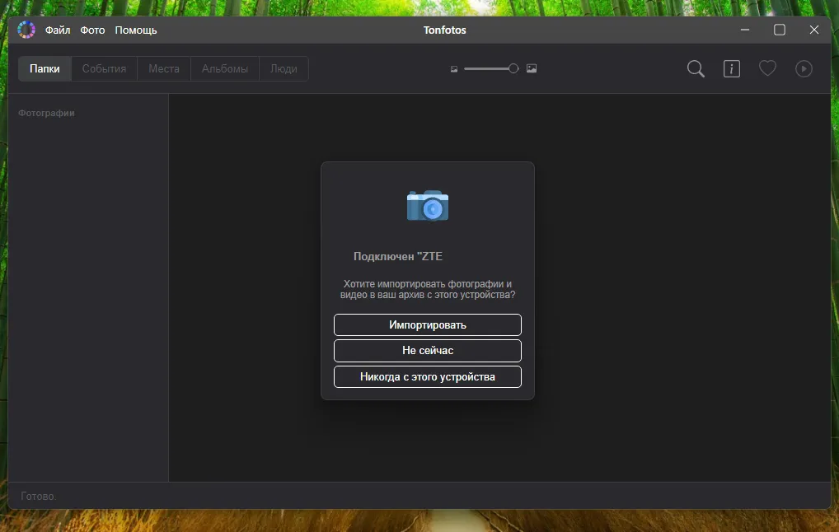This screenshot has height=532, width=839.
Task: Click the small thumbnail size icon
Action: point(454,69)
